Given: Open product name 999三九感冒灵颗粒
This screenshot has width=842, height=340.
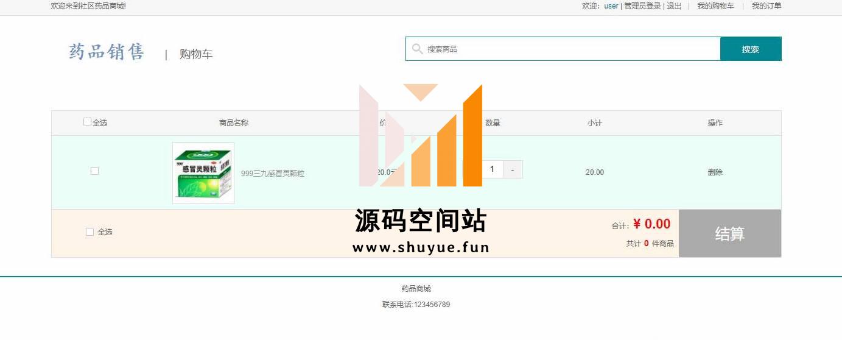Looking at the screenshot, I should coord(273,174).
